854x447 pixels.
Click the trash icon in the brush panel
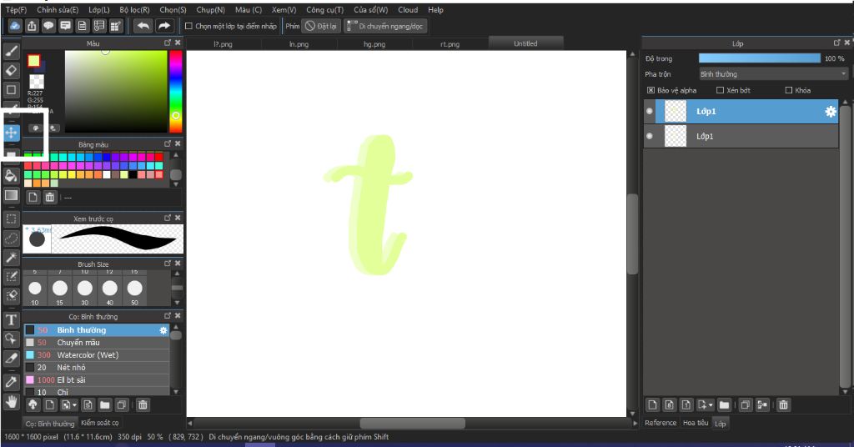coord(143,404)
